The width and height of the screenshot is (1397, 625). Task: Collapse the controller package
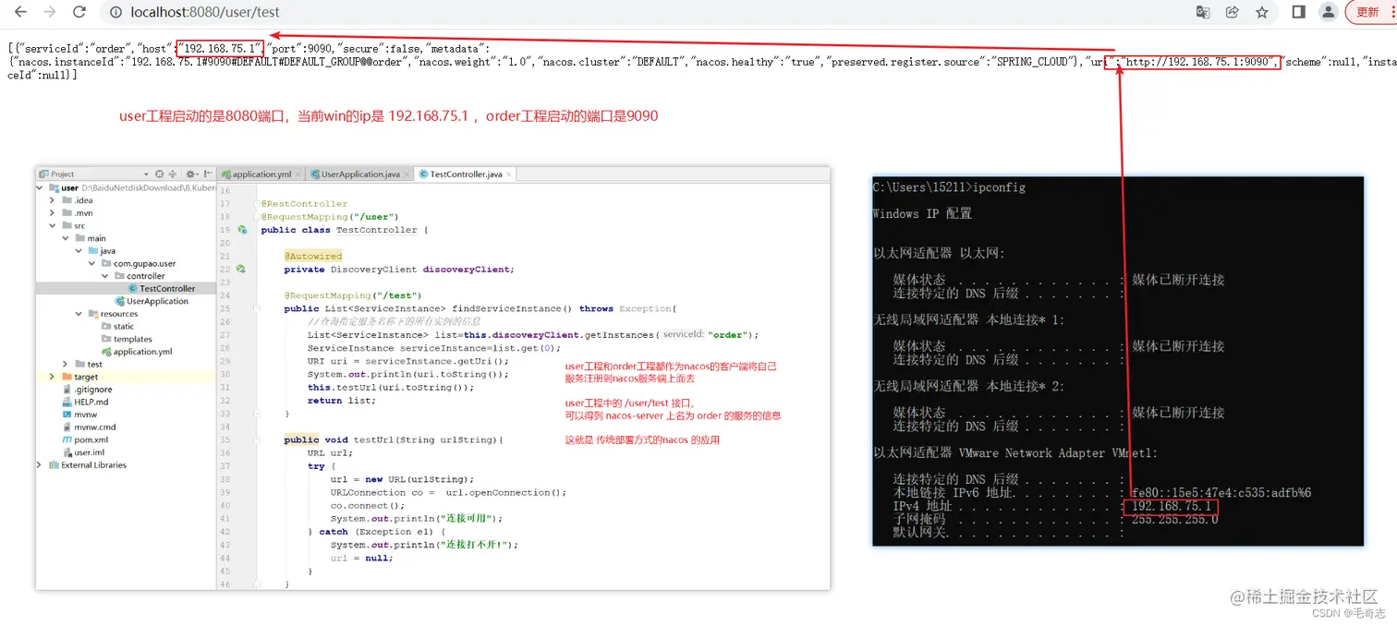pos(104,276)
